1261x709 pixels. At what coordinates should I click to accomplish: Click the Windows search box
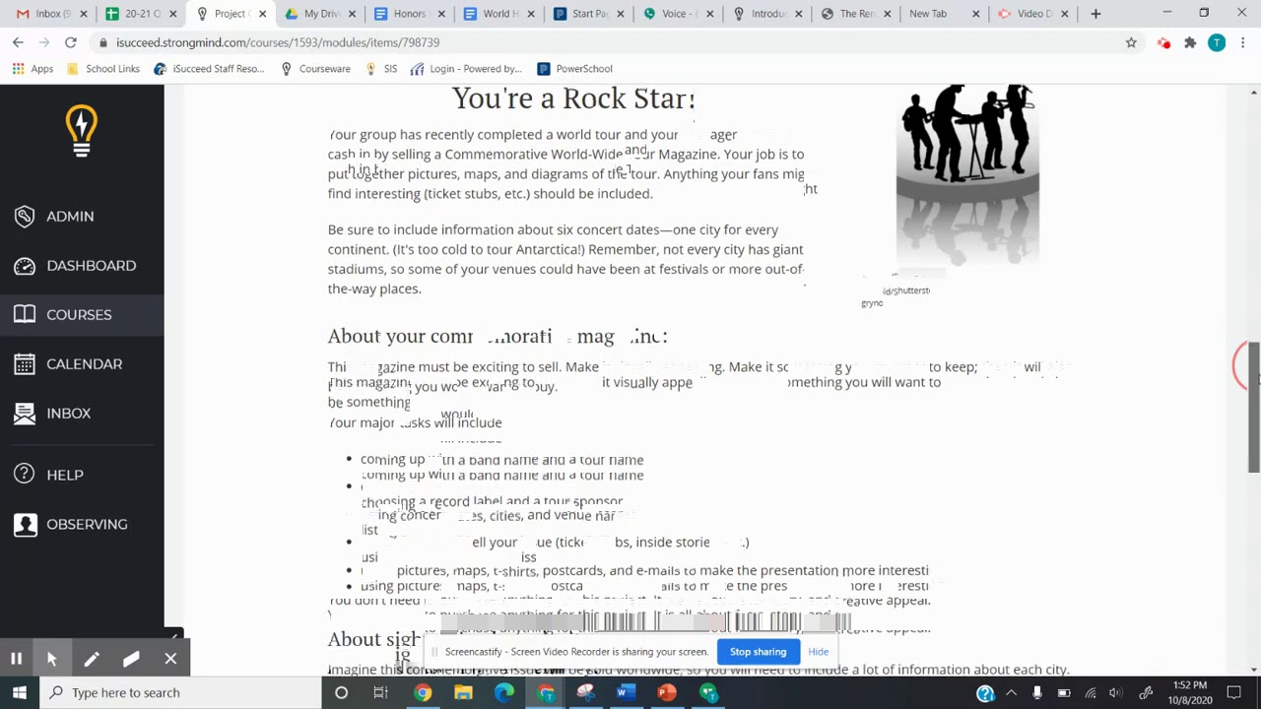coord(180,692)
